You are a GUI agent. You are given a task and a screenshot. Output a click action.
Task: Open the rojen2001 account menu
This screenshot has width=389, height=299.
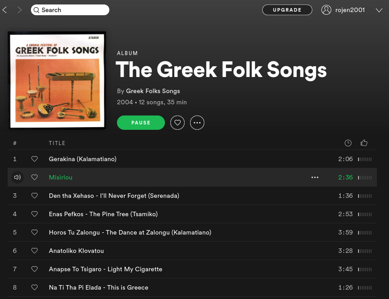point(350,10)
